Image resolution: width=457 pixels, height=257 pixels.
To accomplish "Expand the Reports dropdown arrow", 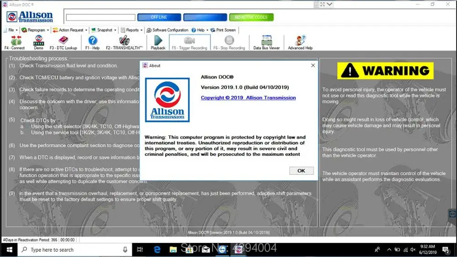I will point(141,30).
